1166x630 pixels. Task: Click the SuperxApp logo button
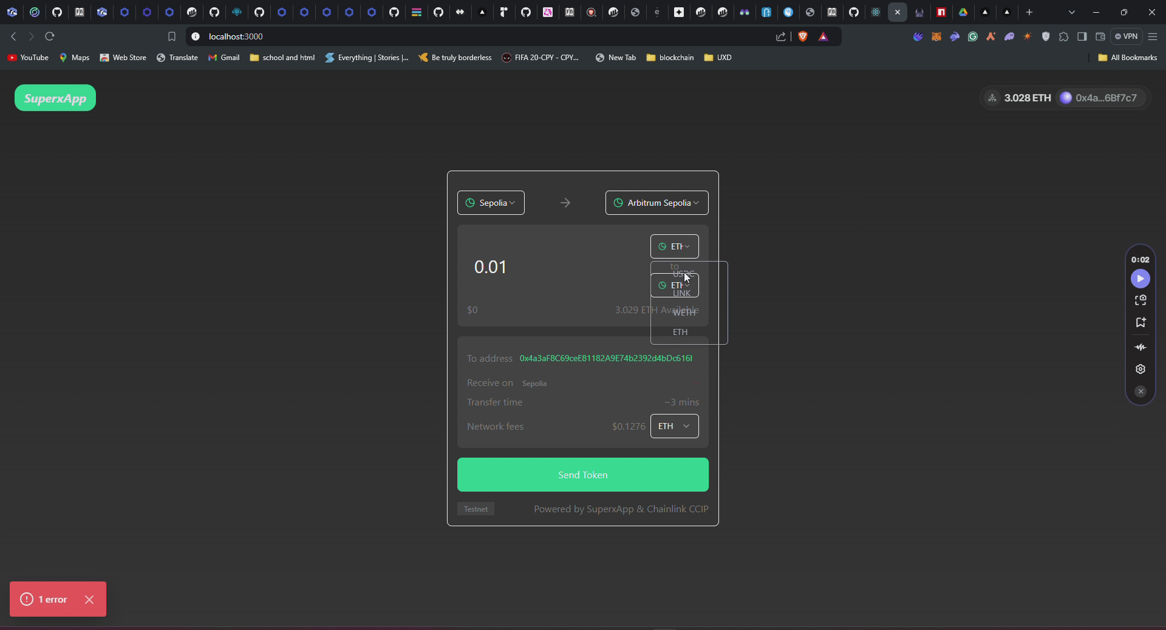55,98
